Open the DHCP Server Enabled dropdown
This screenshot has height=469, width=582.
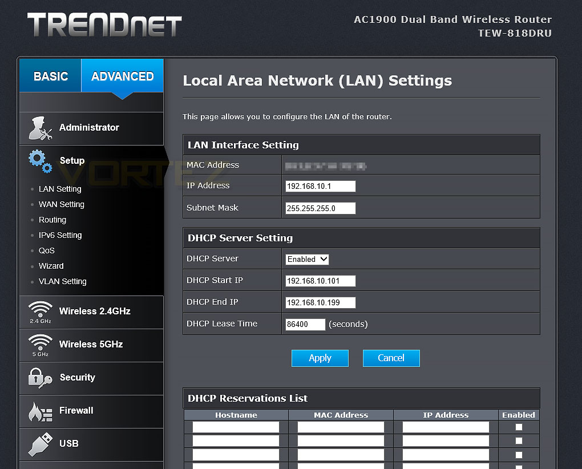[307, 259]
